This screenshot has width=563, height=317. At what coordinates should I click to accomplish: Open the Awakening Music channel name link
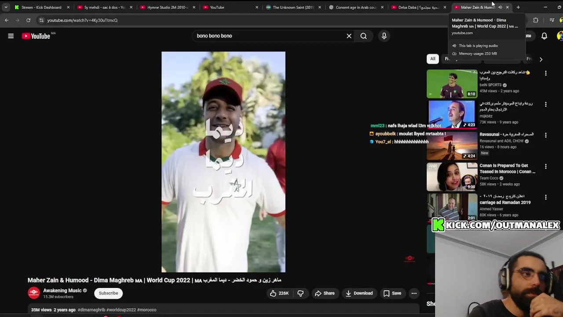[62, 291]
